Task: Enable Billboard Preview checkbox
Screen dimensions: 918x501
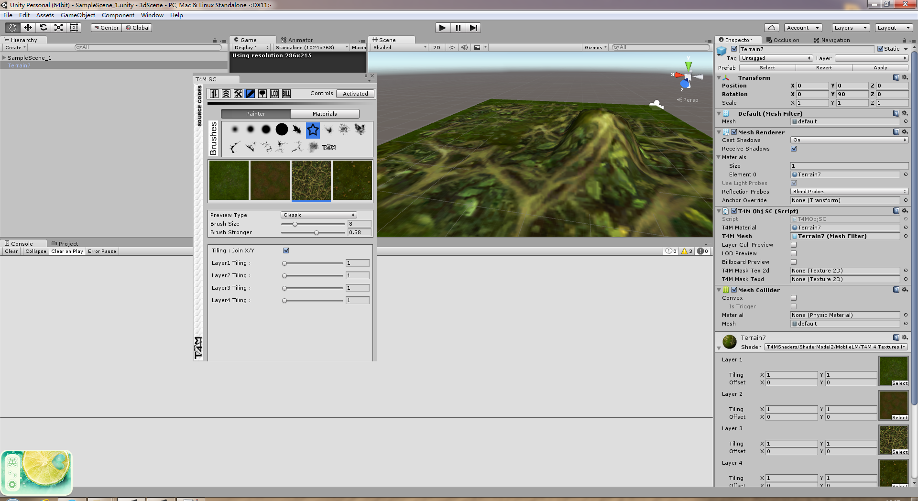Action: (794, 262)
